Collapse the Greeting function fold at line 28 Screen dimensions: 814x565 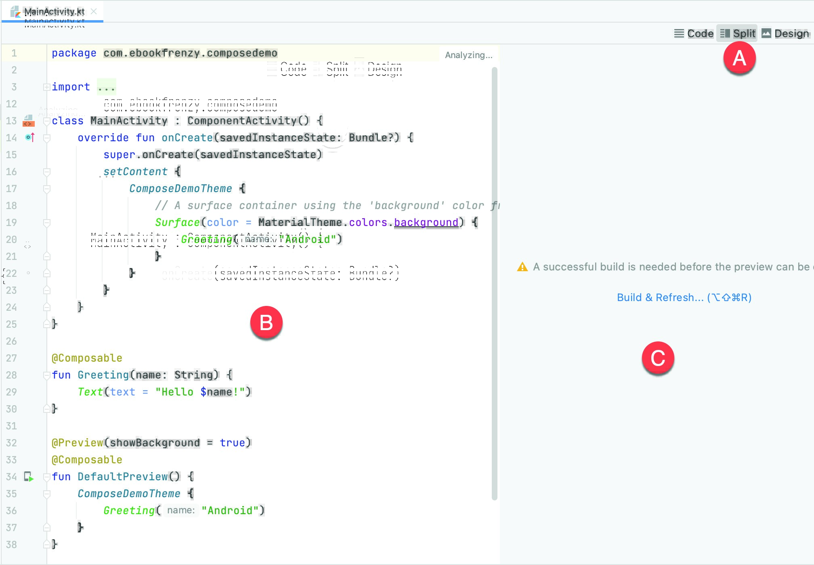tap(47, 375)
